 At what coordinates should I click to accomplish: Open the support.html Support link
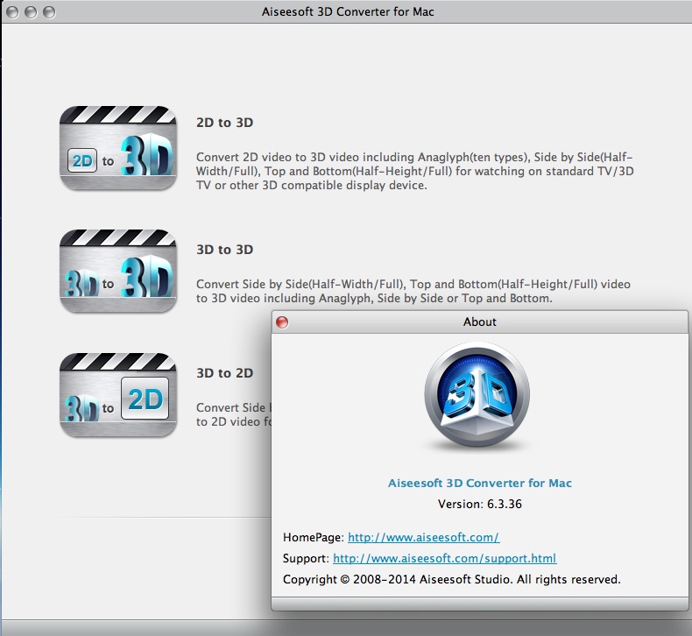pyautogui.click(x=444, y=558)
